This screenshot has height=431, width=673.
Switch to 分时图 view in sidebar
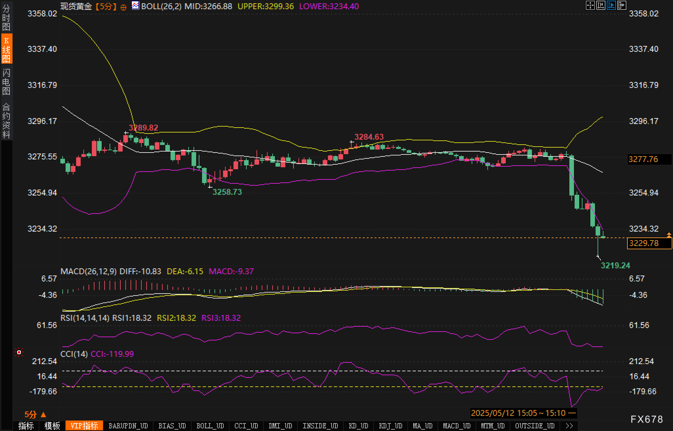pos(6,17)
